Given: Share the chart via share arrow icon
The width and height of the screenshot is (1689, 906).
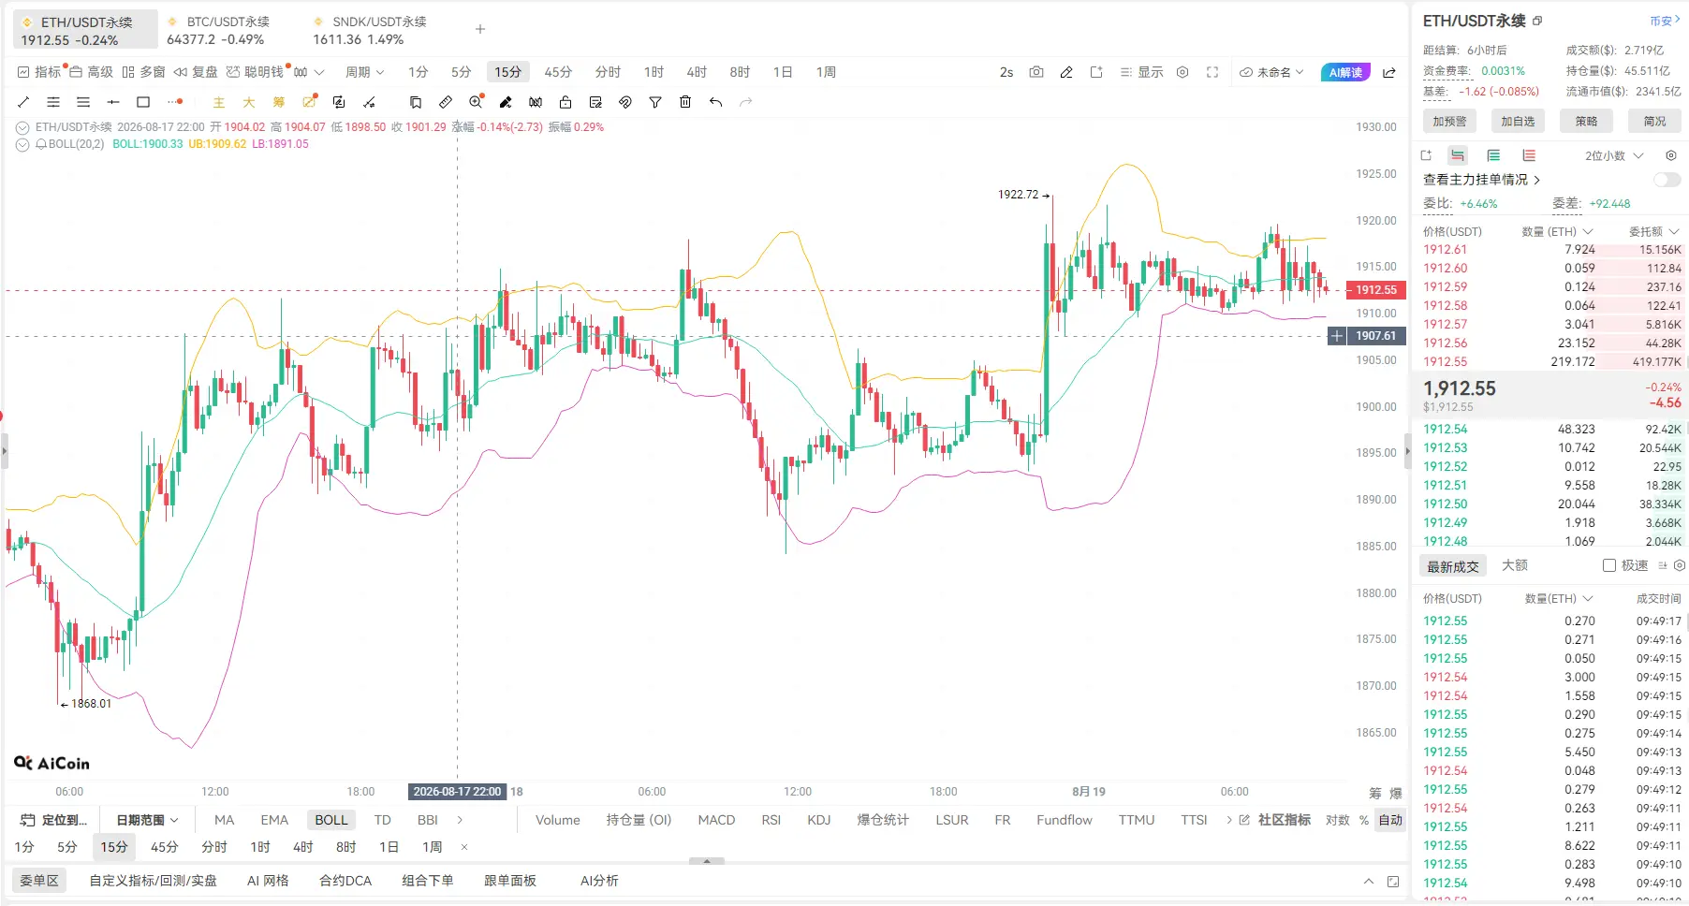Looking at the screenshot, I should [1389, 72].
